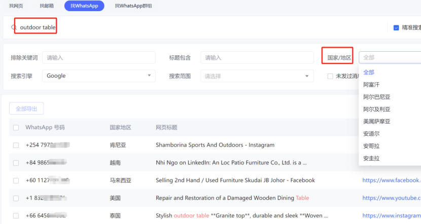
Task: Tick the select-all checkbox in table header
Action: (16, 128)
